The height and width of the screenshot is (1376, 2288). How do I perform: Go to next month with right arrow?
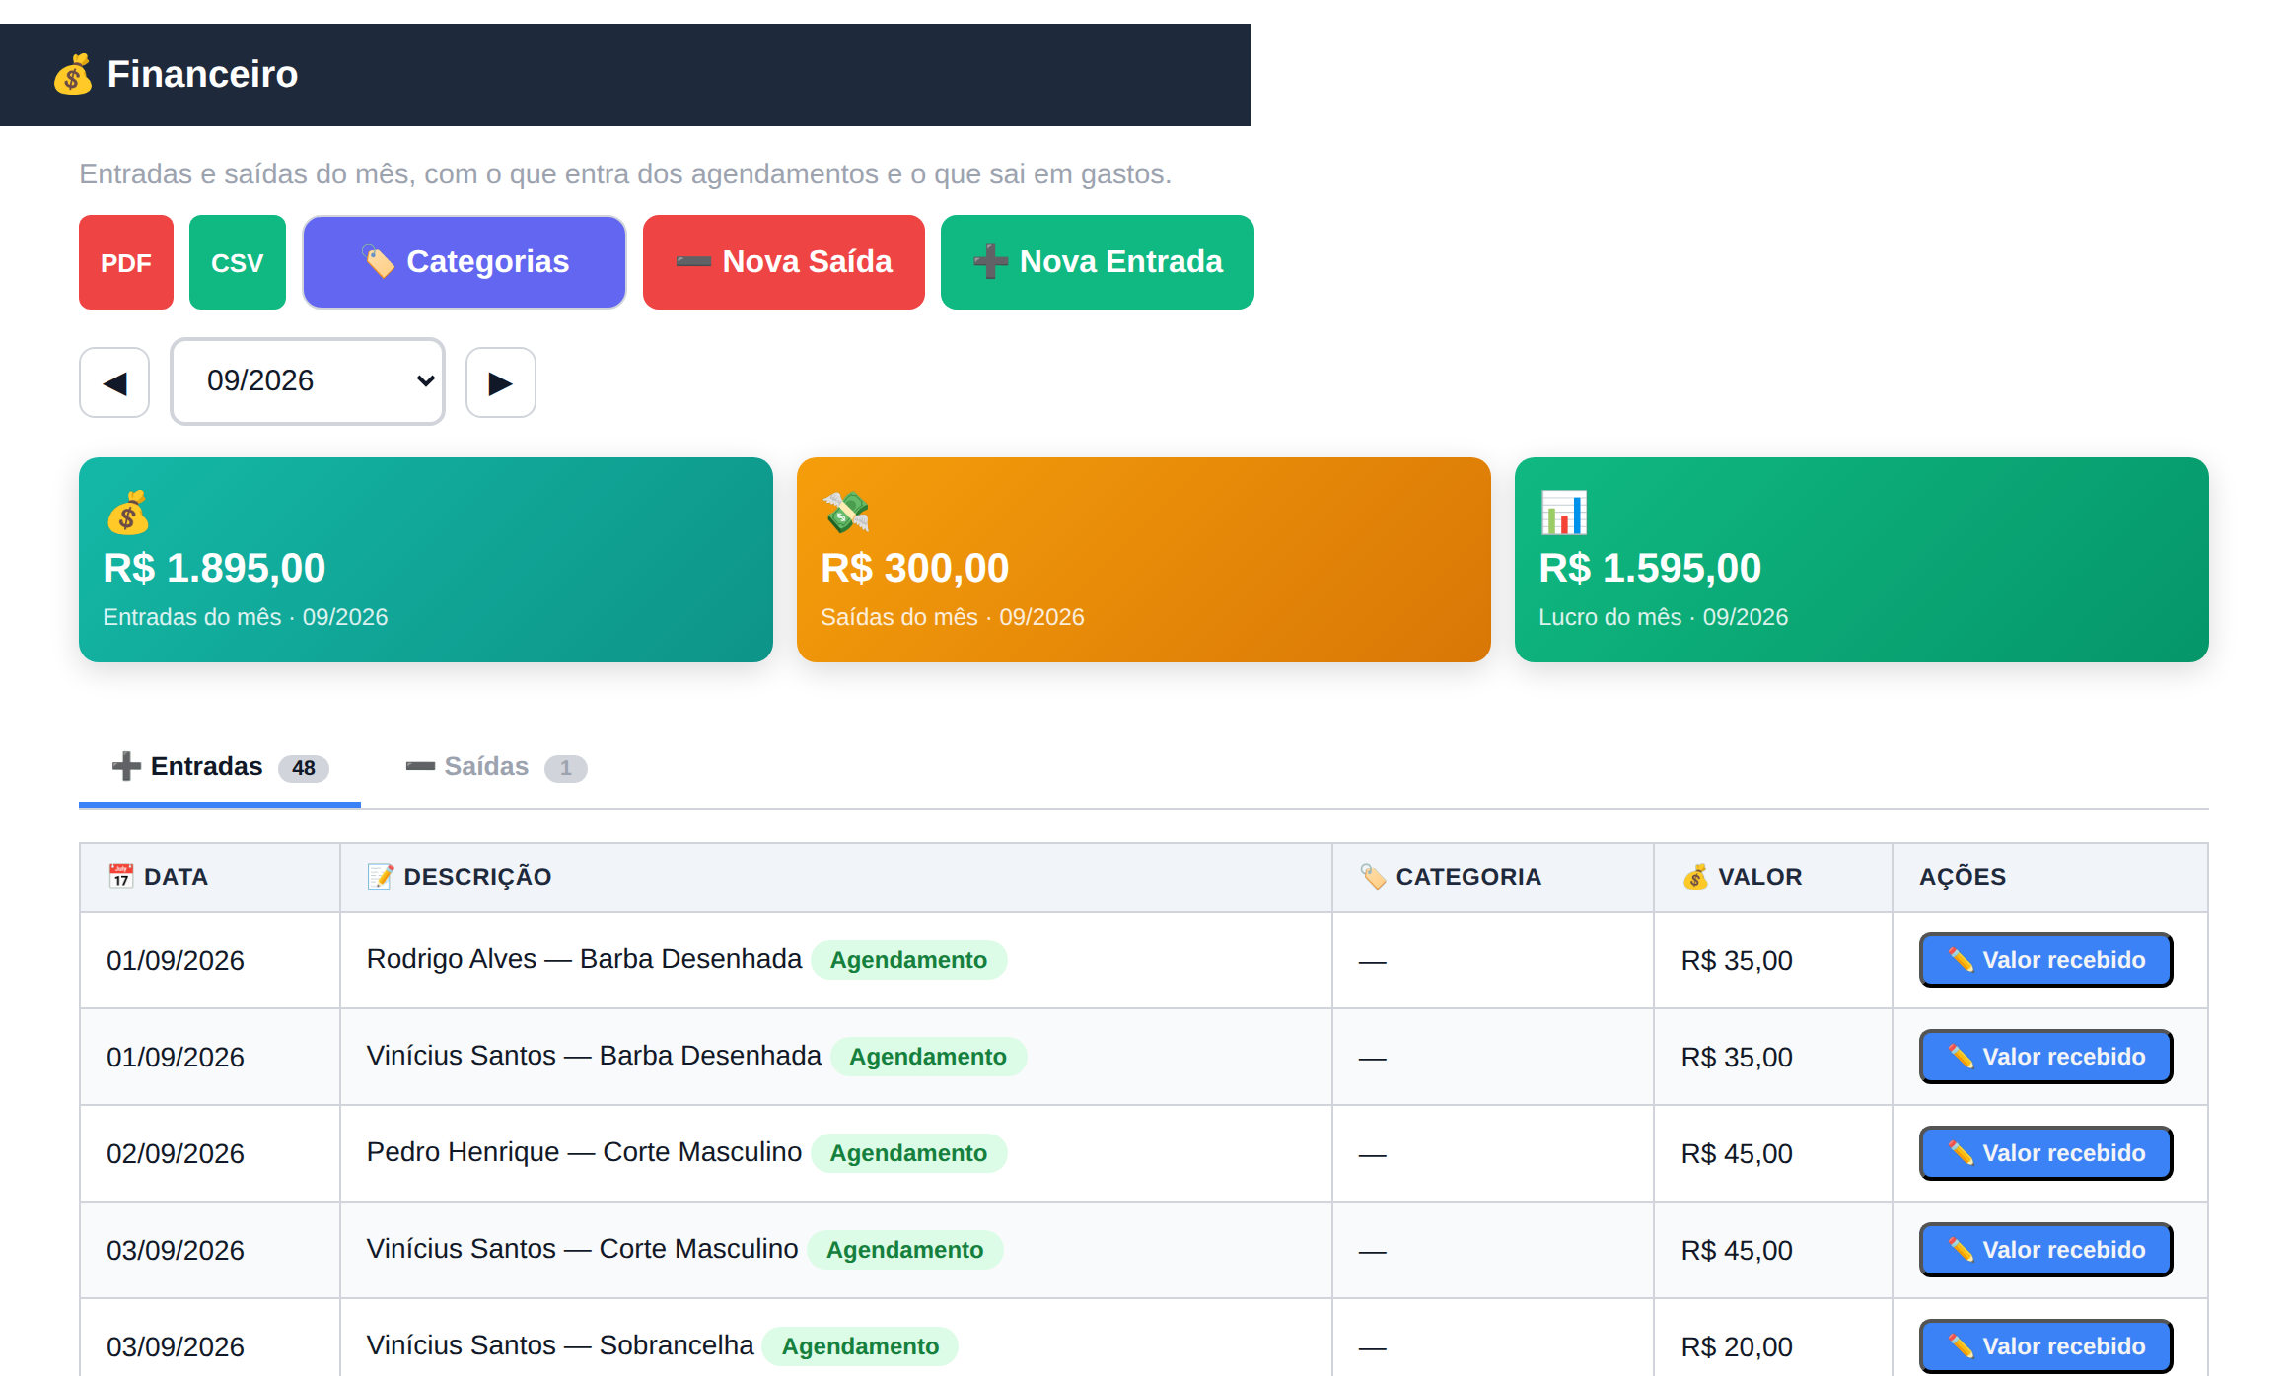coord(501,382)
